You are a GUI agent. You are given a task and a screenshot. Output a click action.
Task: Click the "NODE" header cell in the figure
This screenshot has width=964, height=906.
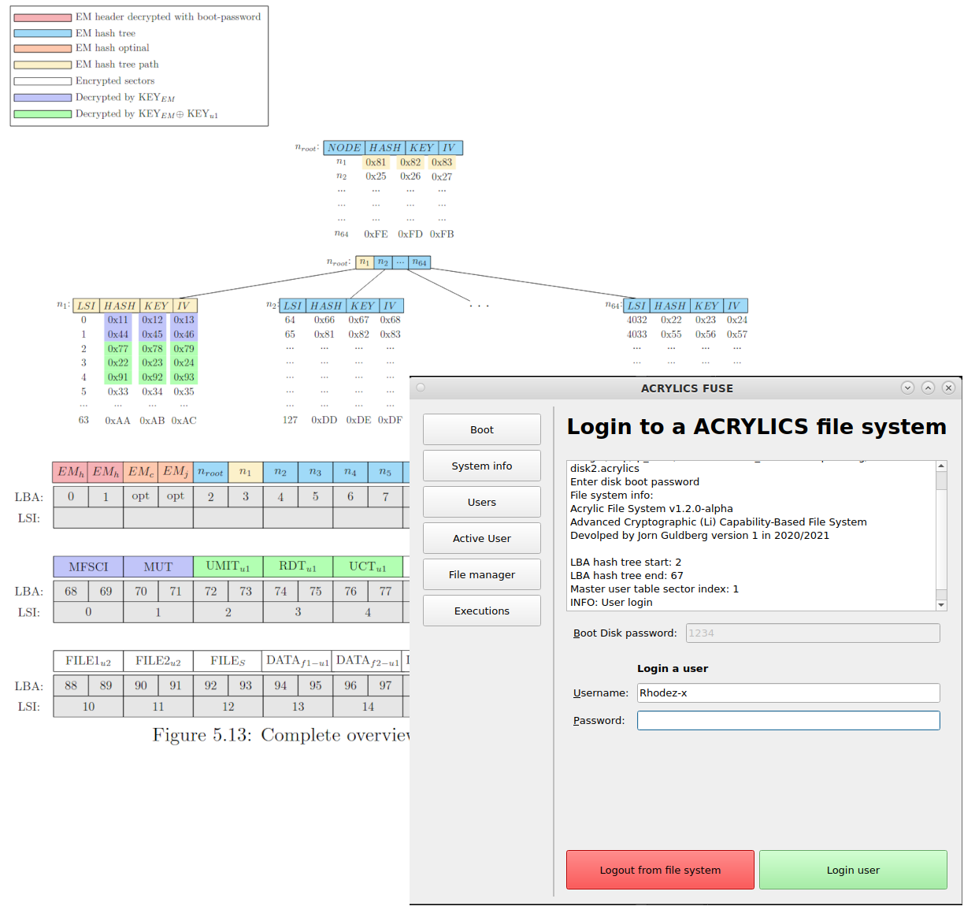pos(344,147)
